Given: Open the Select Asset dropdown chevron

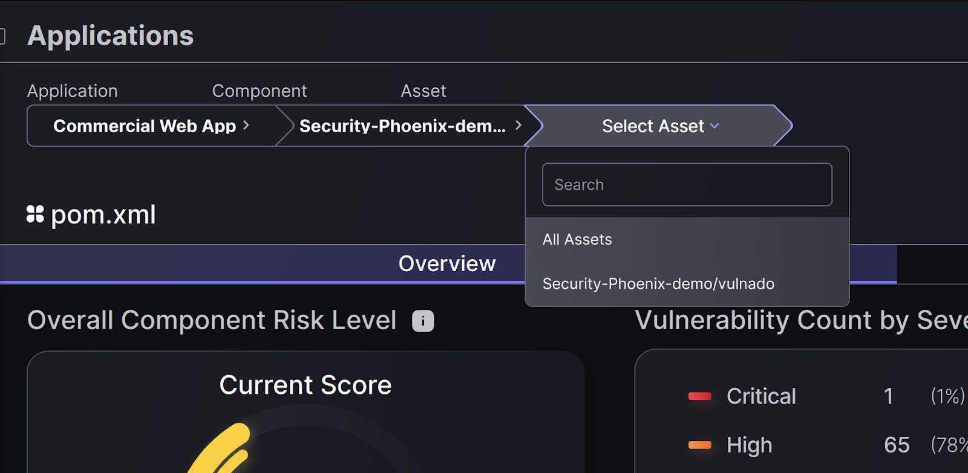Looking at the screenshot, I should tap(715, 127).
